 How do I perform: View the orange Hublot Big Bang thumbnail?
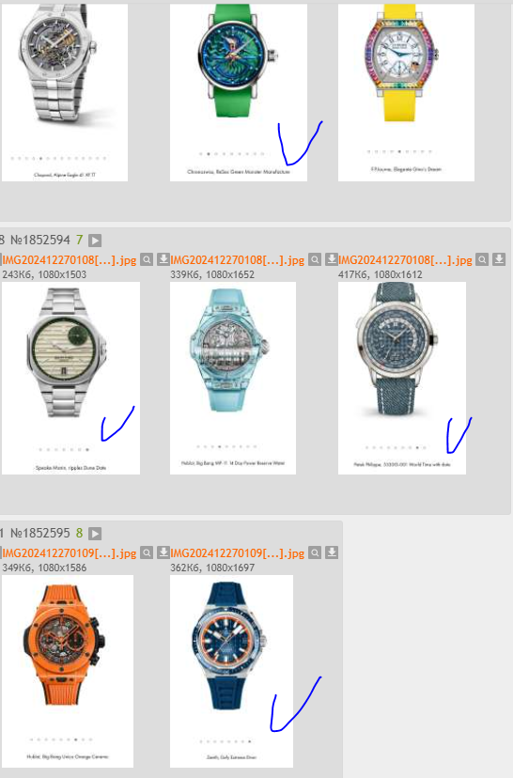(68, 671)
